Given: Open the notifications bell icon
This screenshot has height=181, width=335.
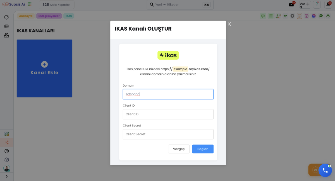Looking at the screenshot, I should [x=328, y=4].
